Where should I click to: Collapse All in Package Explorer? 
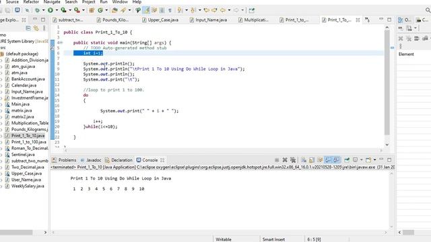coord(28,28)
